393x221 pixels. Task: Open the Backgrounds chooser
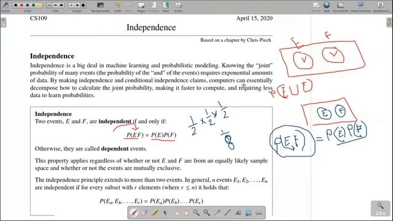100,7
